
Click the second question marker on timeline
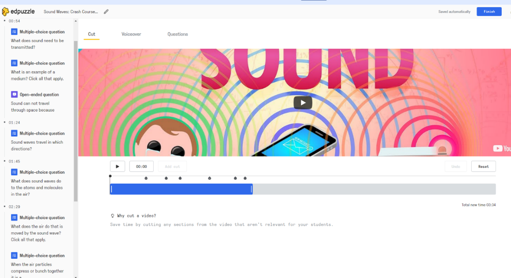(x=166, y=178)
